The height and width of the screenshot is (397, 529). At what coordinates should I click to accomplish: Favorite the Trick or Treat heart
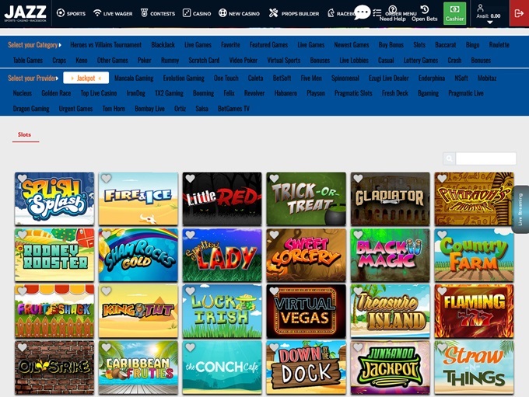click(x=274, y=179)
